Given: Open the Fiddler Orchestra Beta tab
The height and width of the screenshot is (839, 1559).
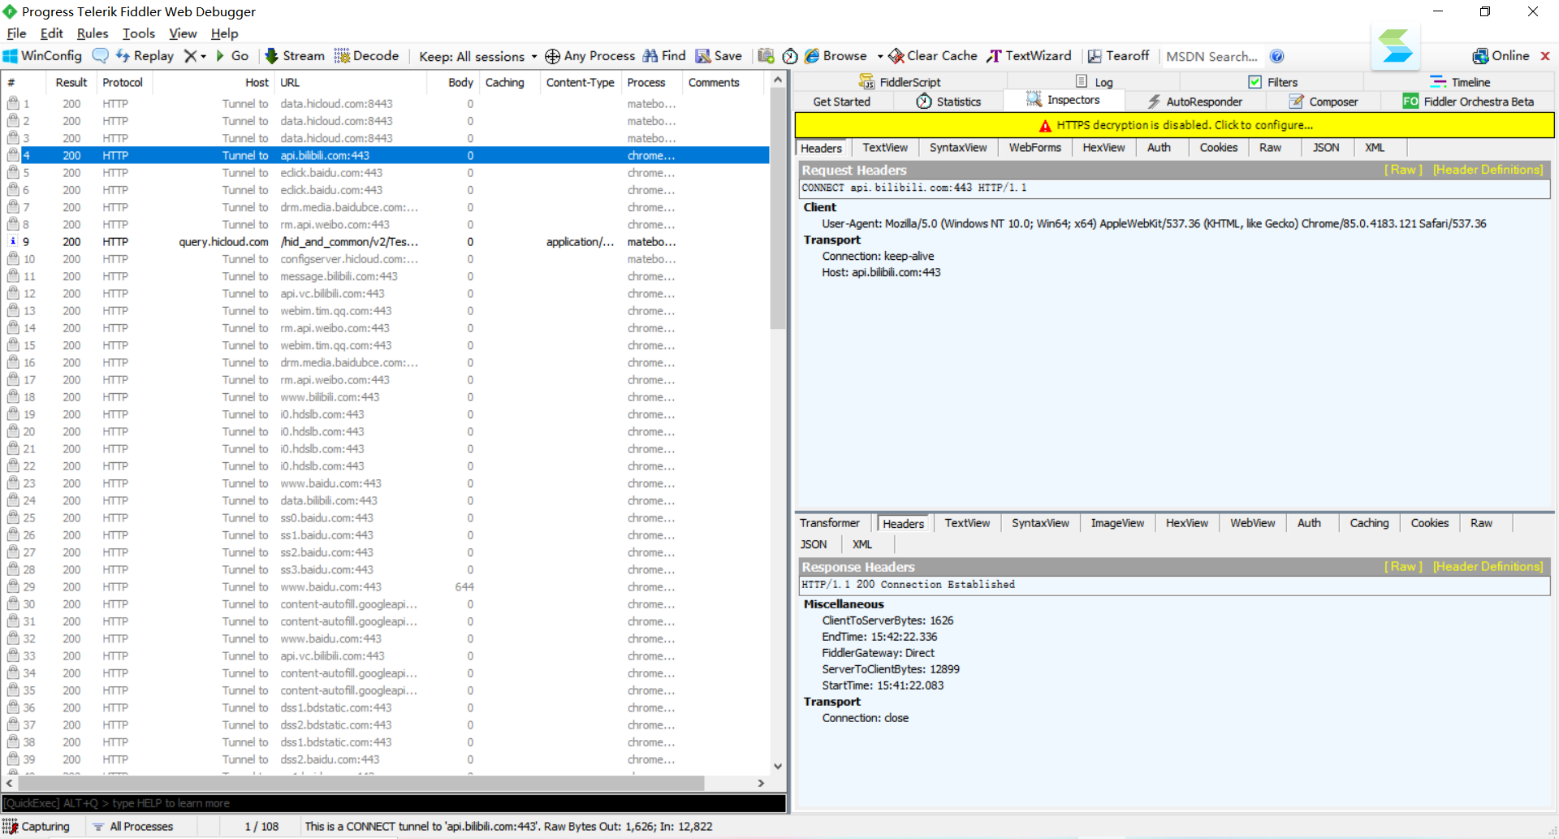Looking at the screenshot, I should (1468, 102).
